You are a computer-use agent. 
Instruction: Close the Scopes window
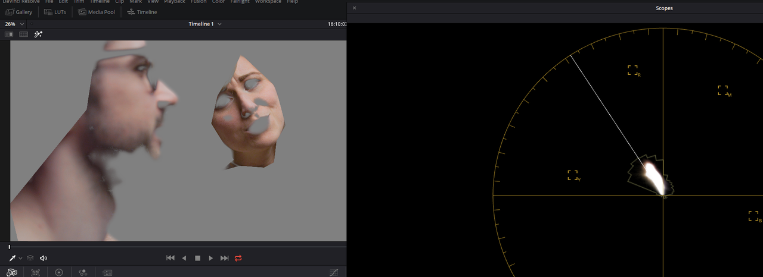point(354,8)
